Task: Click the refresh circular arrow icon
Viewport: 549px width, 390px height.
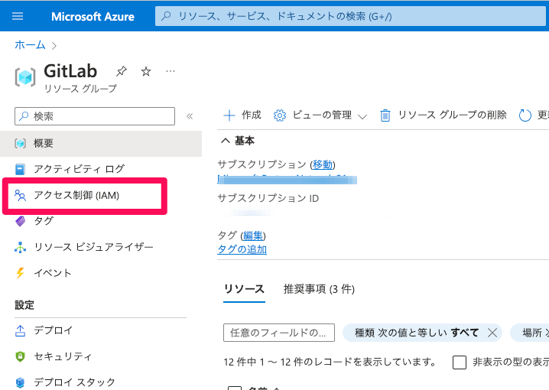Action: (525, 115)
